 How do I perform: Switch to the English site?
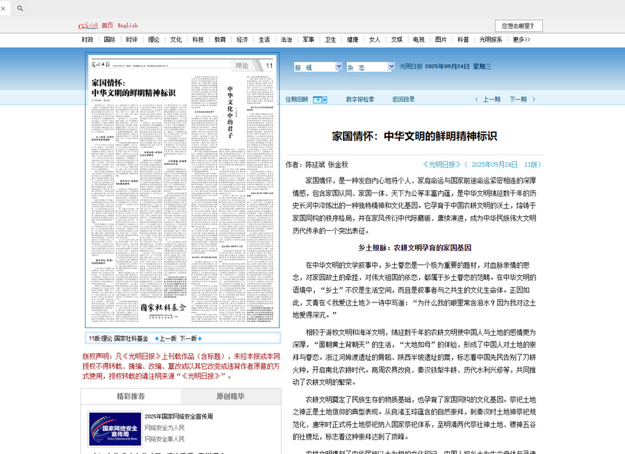point(127,26)
